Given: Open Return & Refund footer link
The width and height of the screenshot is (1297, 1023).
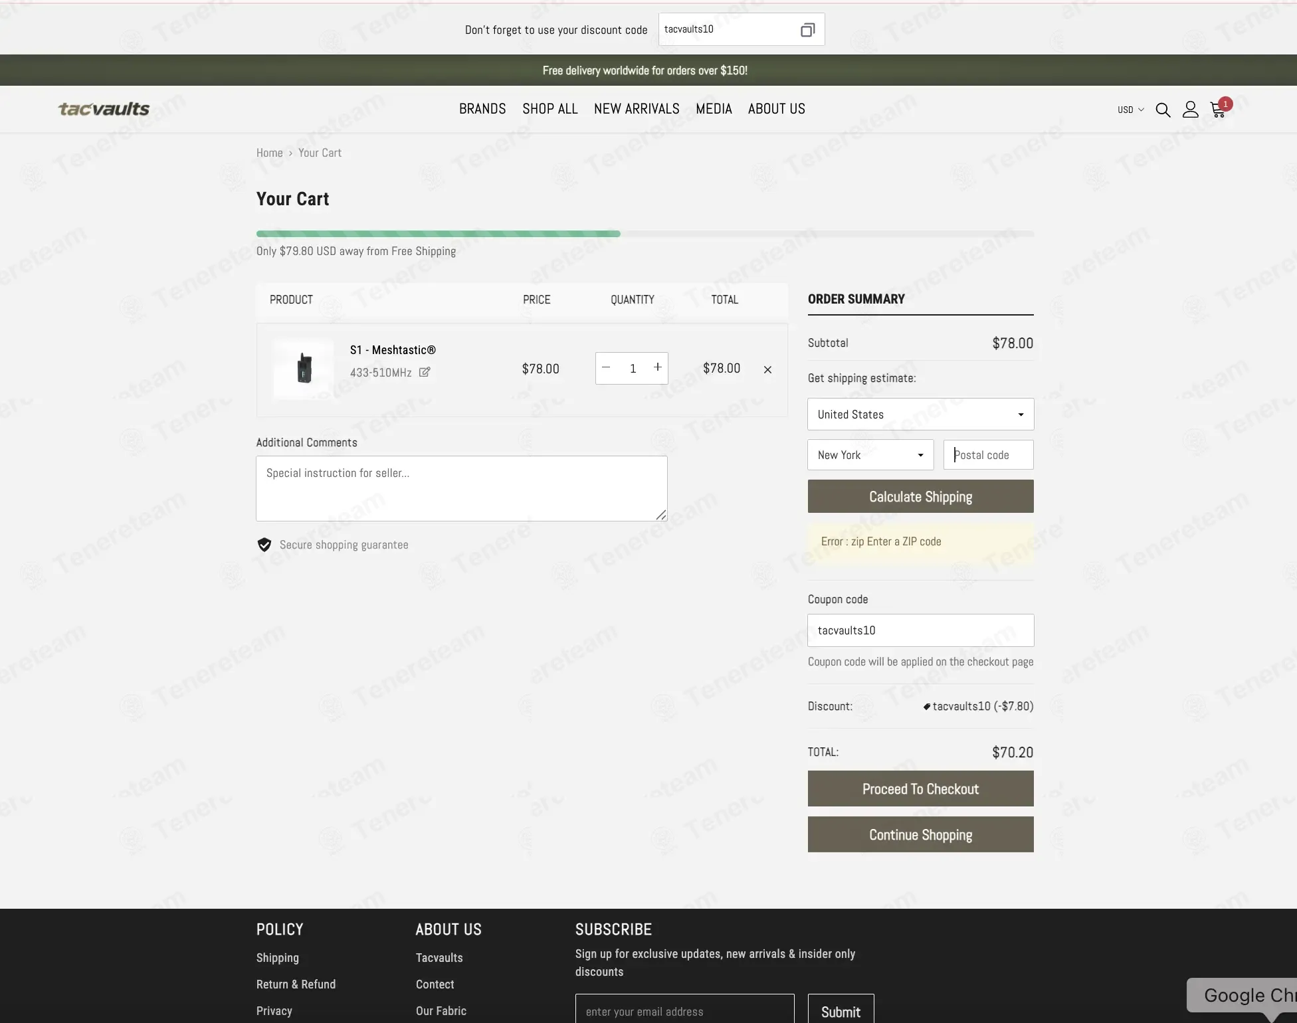Looking at the screenshot, I should click(296, 984).
